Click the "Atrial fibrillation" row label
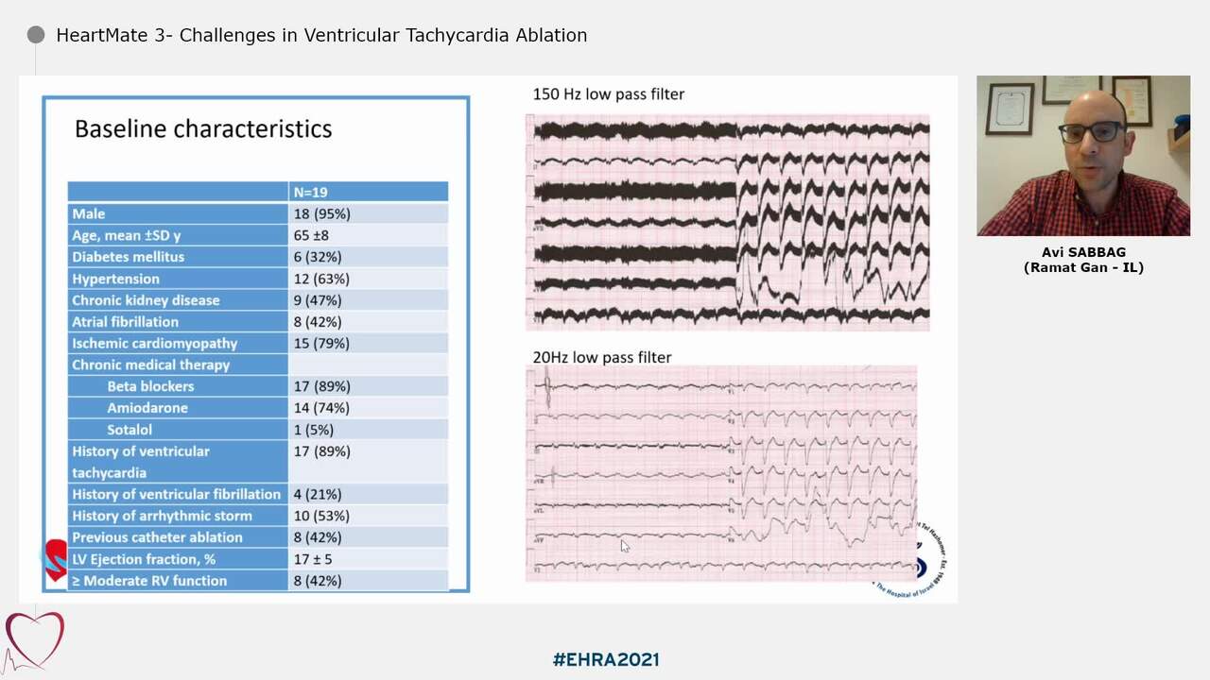1210x680 pixels. tap(126, 322)
